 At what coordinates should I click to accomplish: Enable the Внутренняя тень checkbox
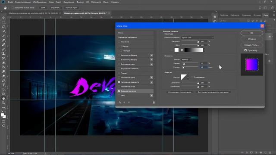[x=119, y=64]
